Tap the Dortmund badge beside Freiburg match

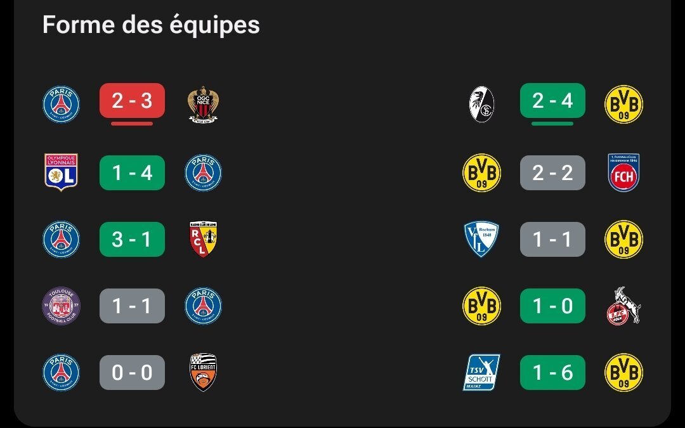pyautogui.click(x=623, y=105)
